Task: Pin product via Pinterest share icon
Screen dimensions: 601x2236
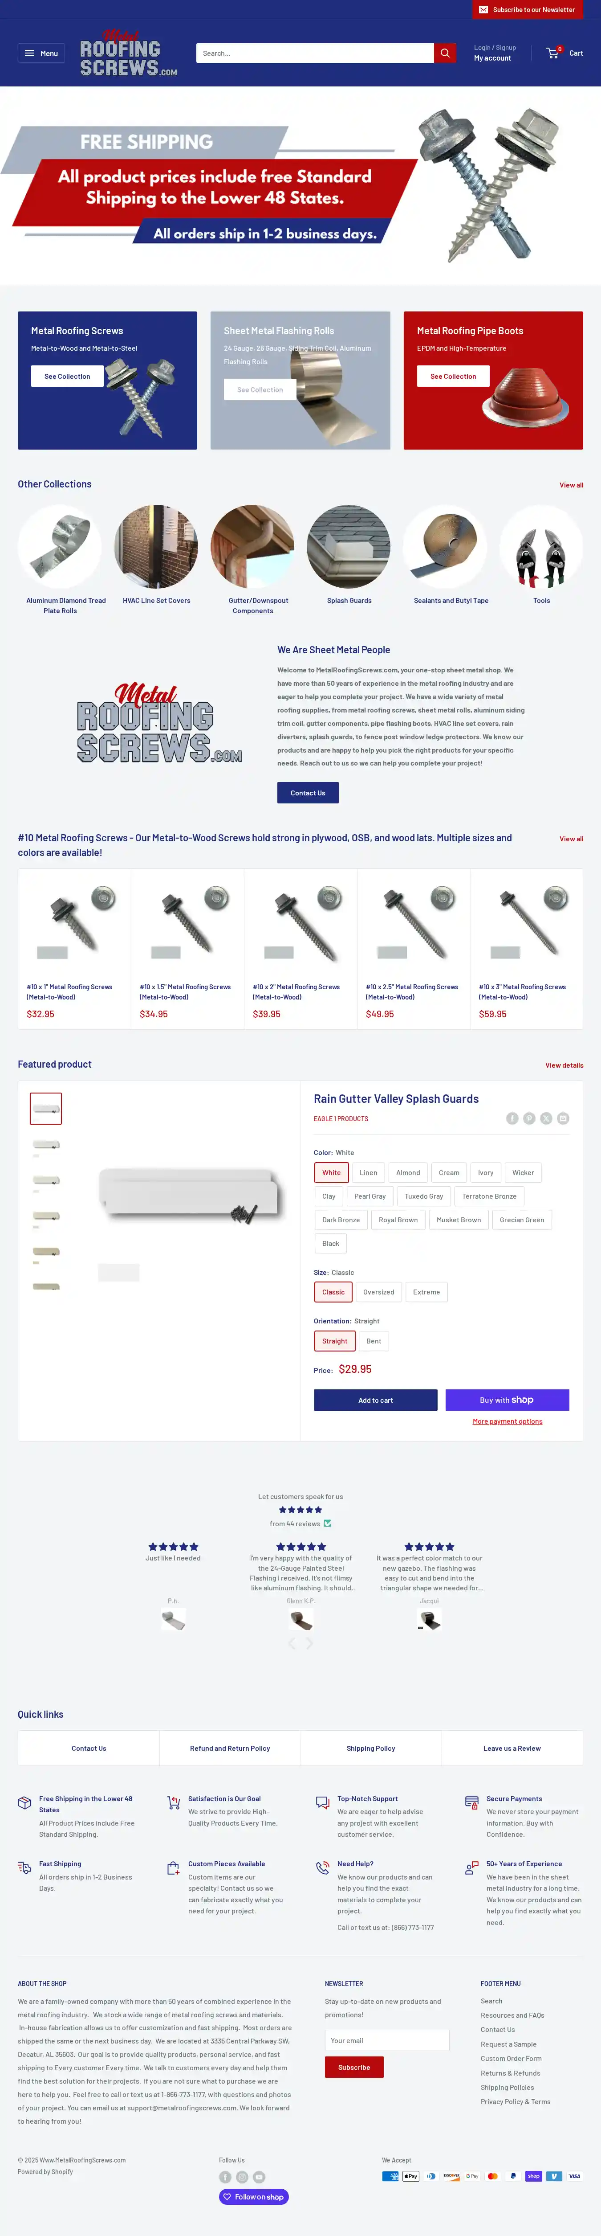Action: coord(529,1118)
